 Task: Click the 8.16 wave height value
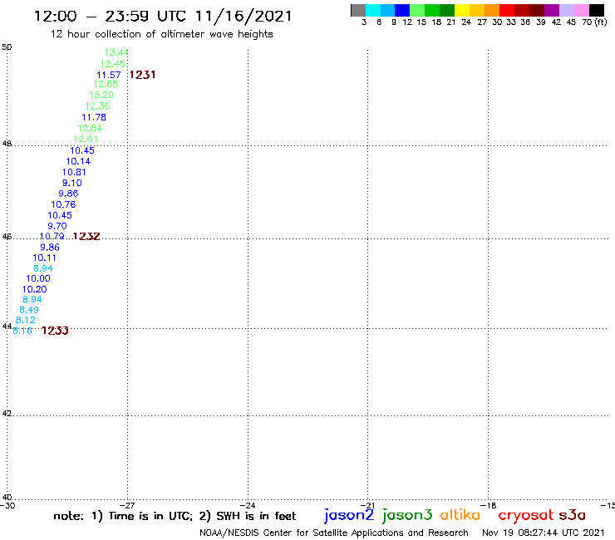[22, 331]
